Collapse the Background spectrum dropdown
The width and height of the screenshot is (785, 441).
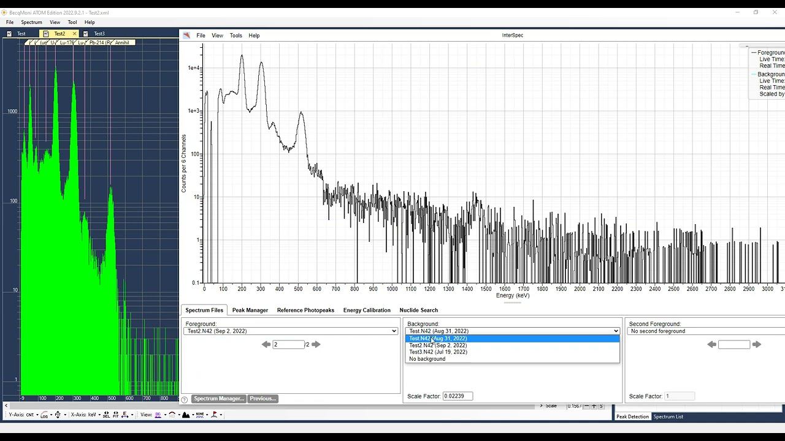click(x=512, y=331)
